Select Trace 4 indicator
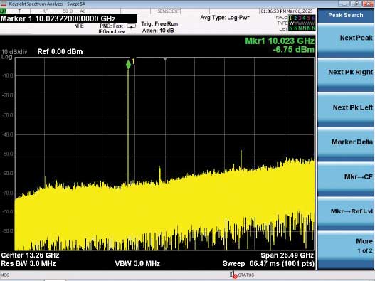The height and width of the screenshot is (281, 375). pos(304,18)
